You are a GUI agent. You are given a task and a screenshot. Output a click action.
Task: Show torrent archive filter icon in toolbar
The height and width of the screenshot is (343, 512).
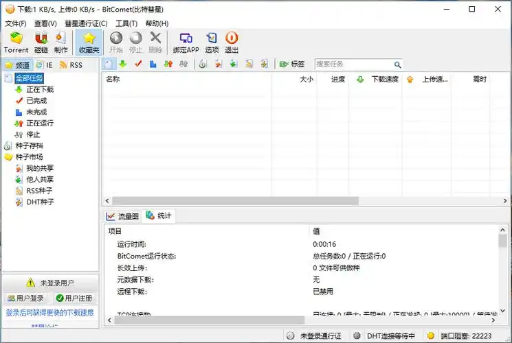tap(203, 64)
